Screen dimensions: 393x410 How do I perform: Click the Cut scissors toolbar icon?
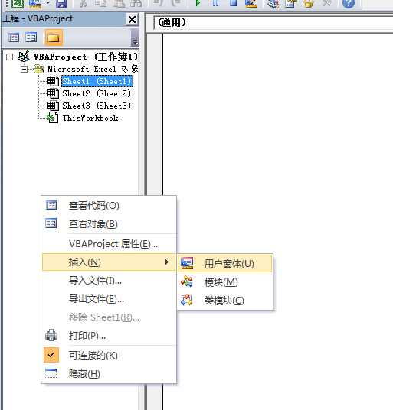(83, 3)
